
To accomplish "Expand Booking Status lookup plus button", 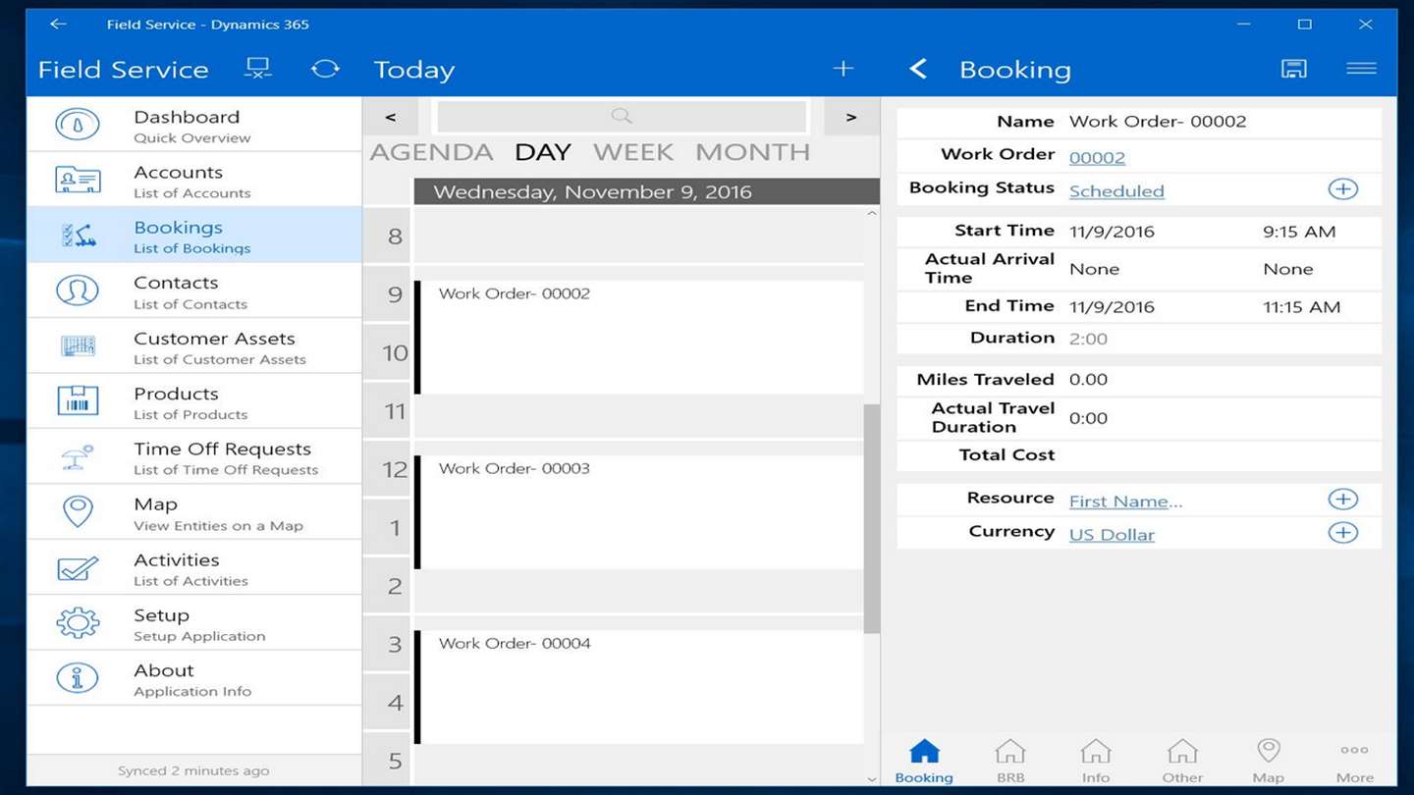I will 1343,189.
